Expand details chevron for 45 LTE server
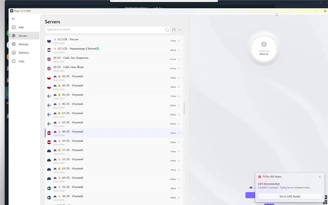Viewport: 328px width, 205px height. point(179,96)
